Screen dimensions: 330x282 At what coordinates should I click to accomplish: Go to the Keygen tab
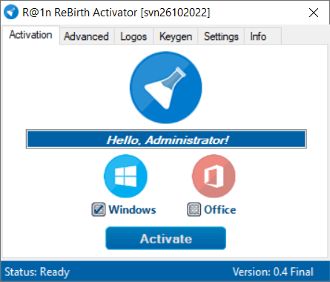click(x=176, y=36)
